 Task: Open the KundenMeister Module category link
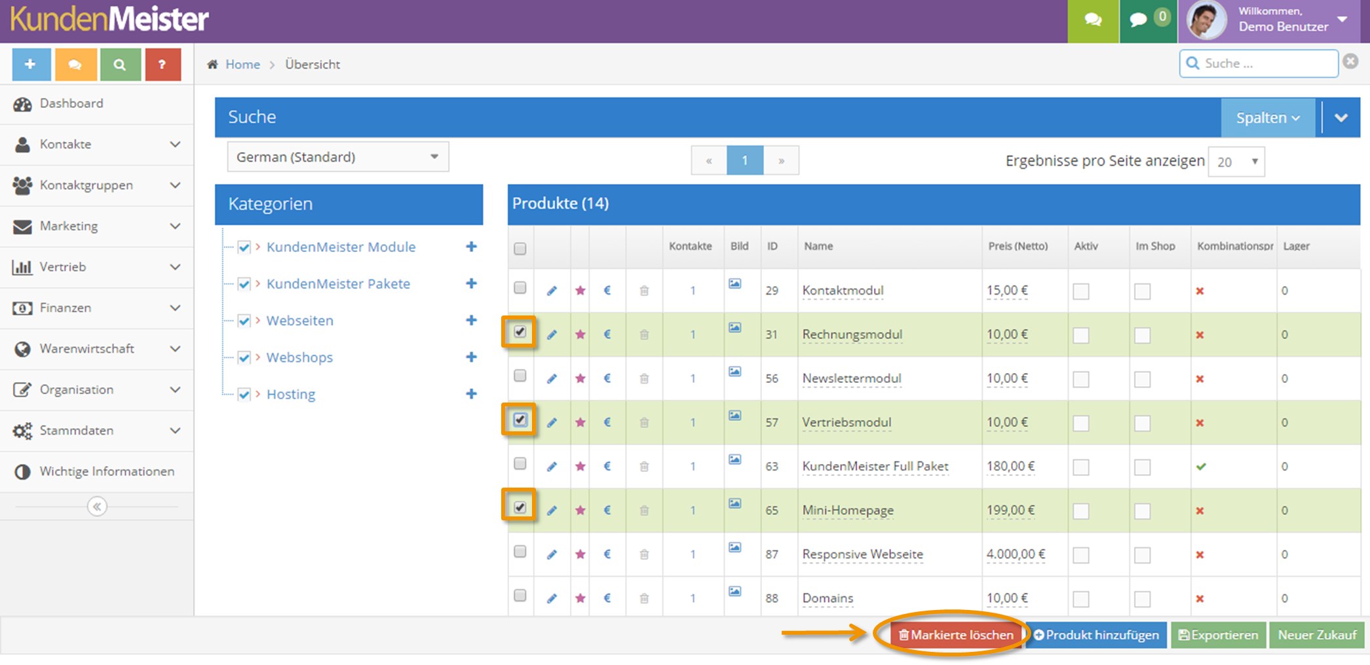coord(341,247)
